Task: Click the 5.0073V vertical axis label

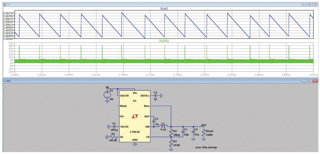Action: 8,13
